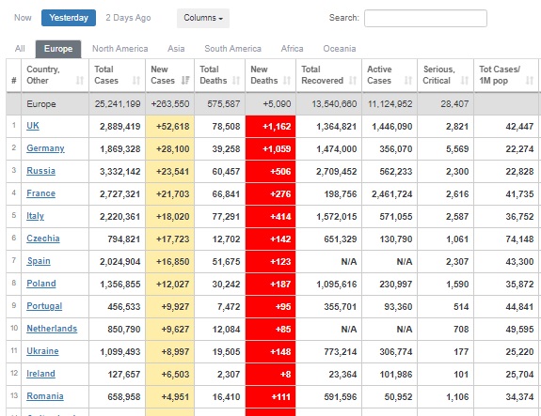Open the Ukraine country link
The height and width of the screenshot is (416, 541).
point(42,351)
